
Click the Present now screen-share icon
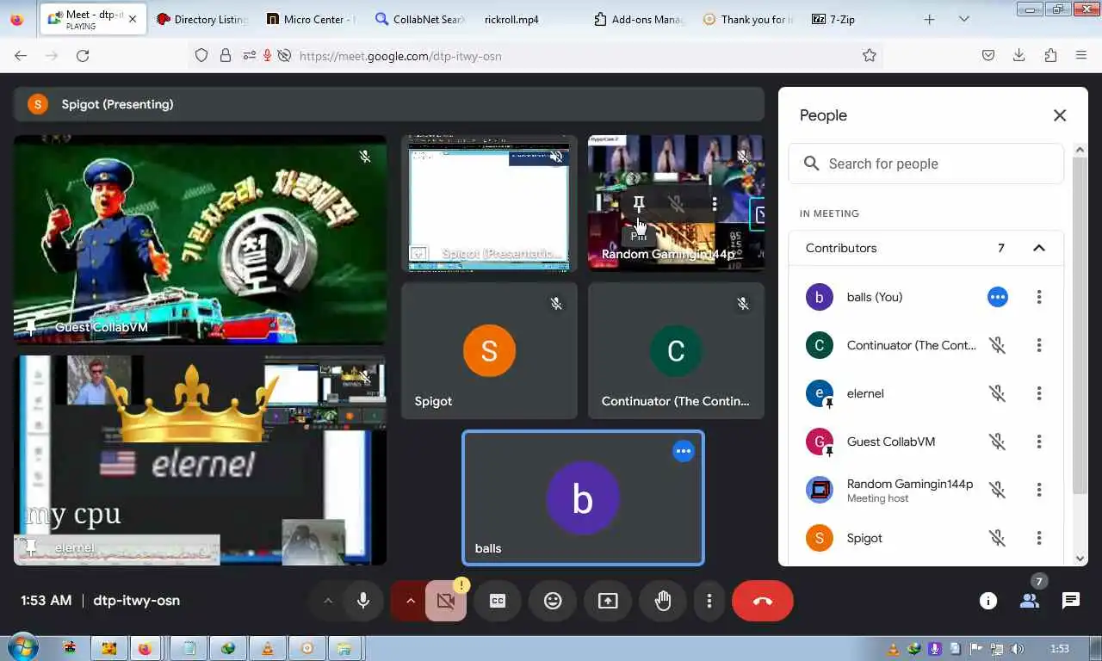click(x=608, y=601)
